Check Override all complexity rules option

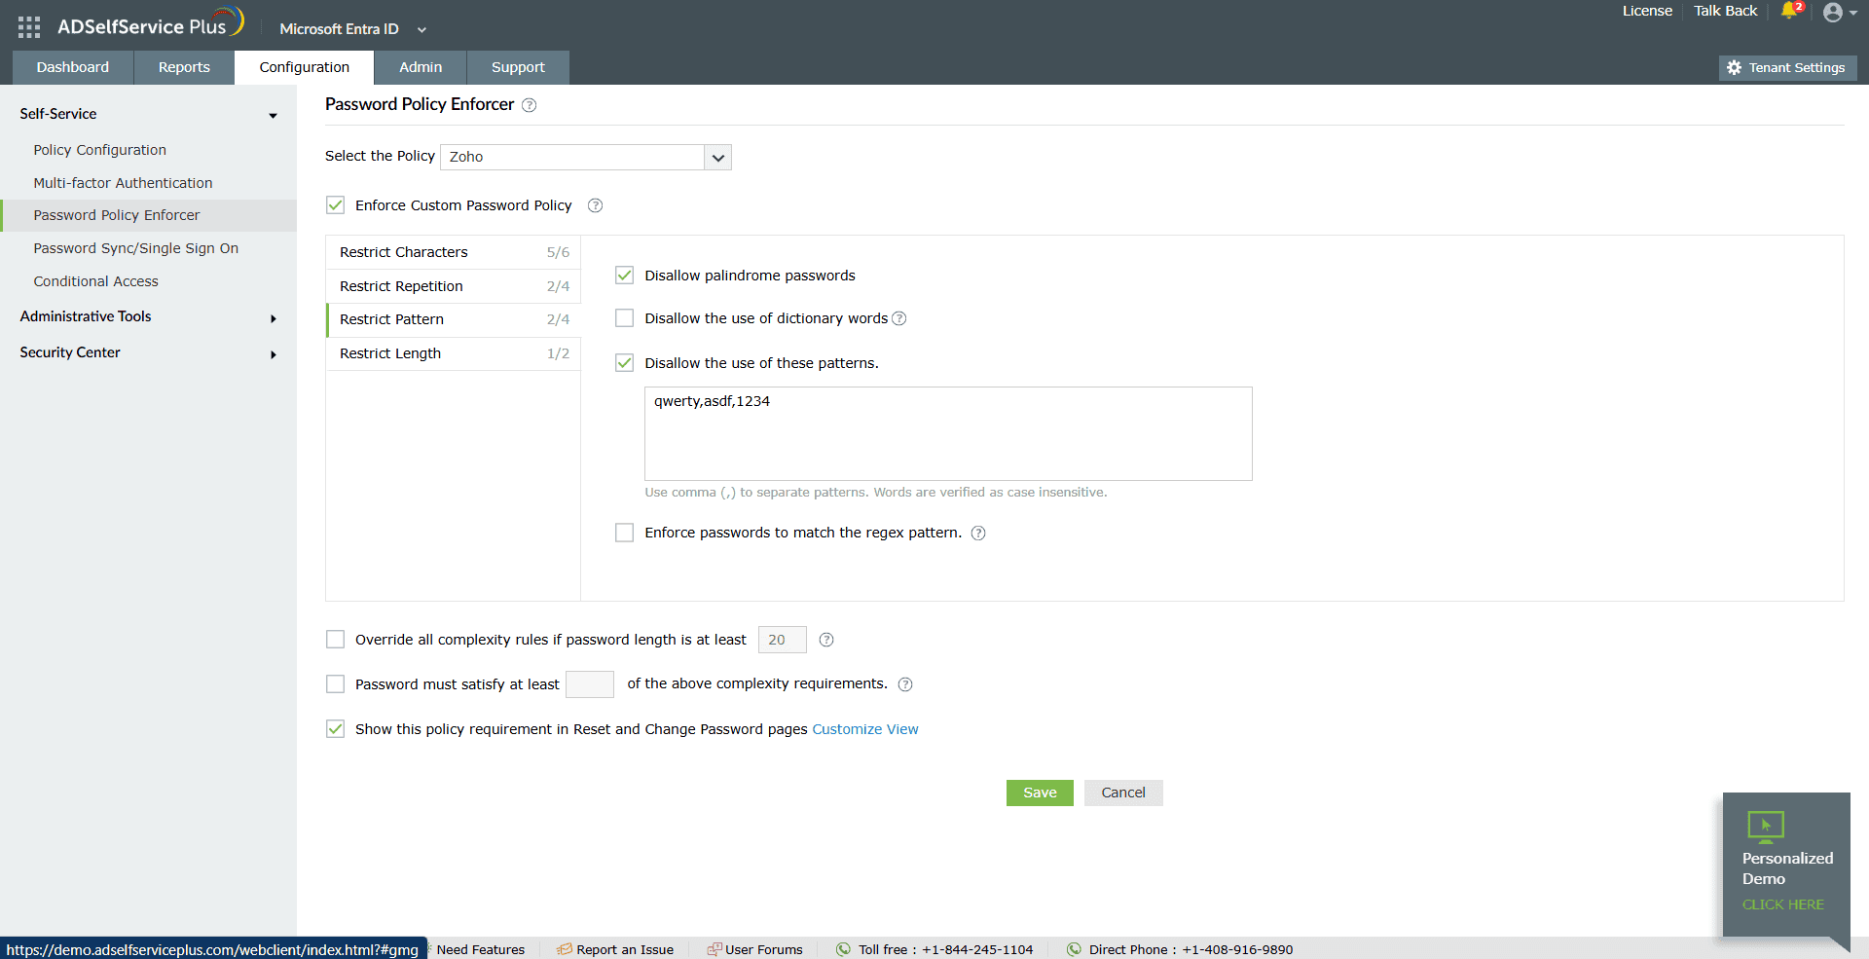pos(336,640)
